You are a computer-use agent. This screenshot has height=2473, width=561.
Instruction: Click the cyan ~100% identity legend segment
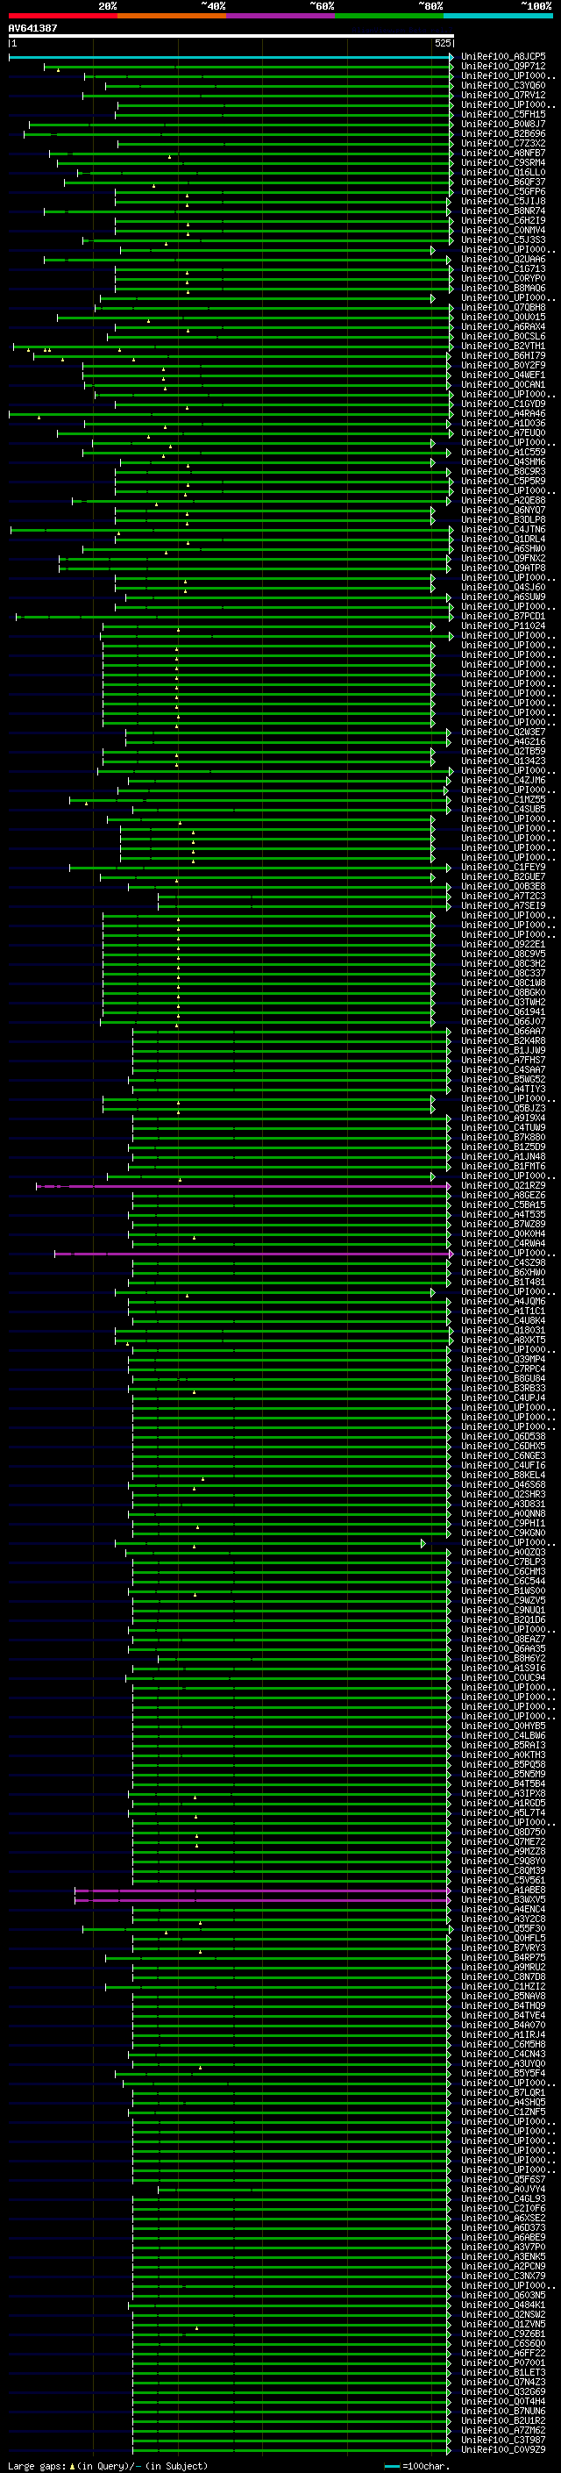point(499,16)
